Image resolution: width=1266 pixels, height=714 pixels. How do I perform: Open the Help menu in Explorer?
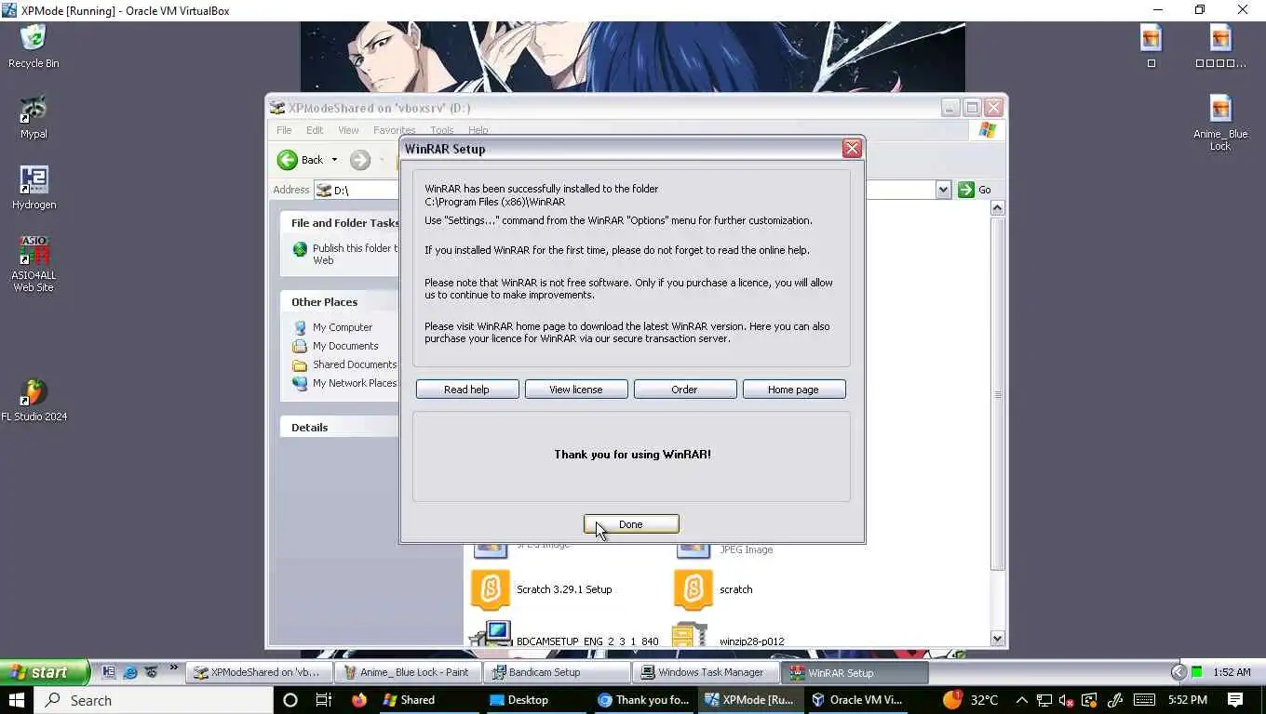pyautogui.click(x=478, y=130)
